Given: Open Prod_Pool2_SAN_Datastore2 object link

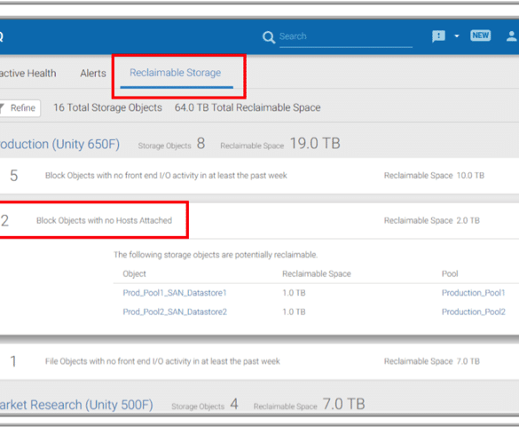Looking at the screenshot, I should [x=175, y=312].
